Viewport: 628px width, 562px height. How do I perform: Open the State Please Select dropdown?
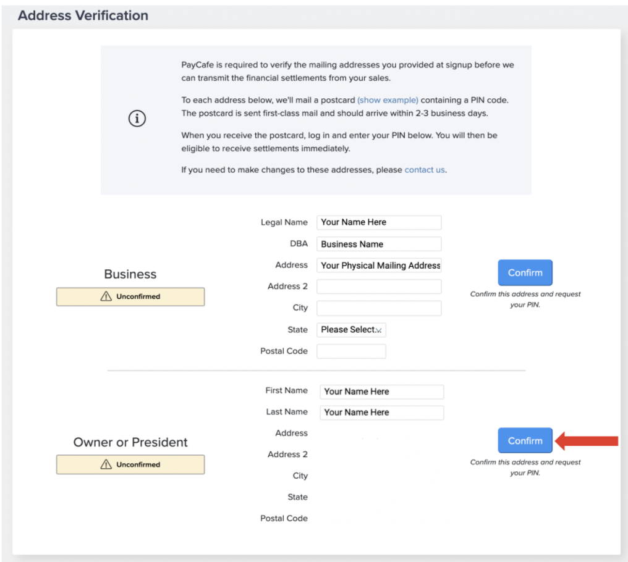(351, 330)
